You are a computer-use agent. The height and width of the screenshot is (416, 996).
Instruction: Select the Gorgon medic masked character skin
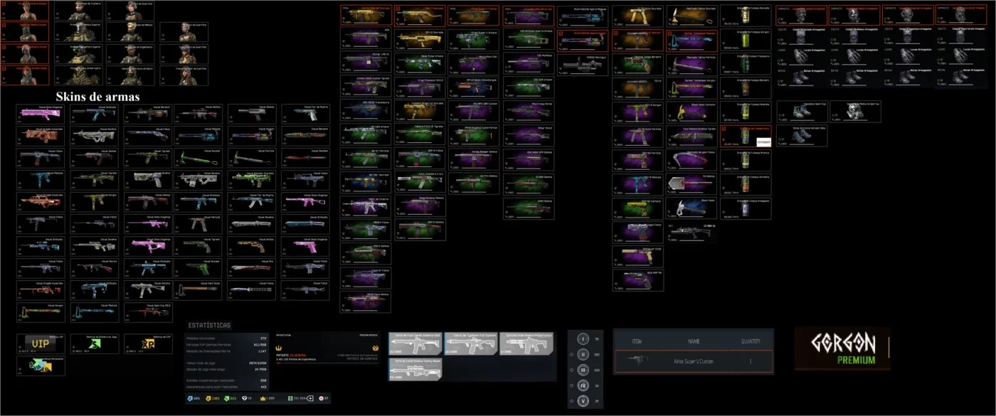[x=25, y=31]
